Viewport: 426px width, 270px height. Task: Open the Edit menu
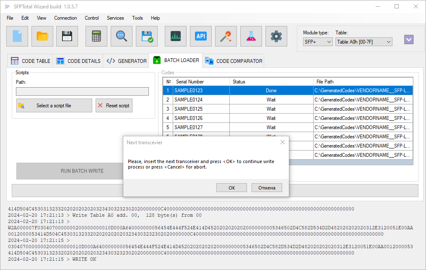click(25, 18)
